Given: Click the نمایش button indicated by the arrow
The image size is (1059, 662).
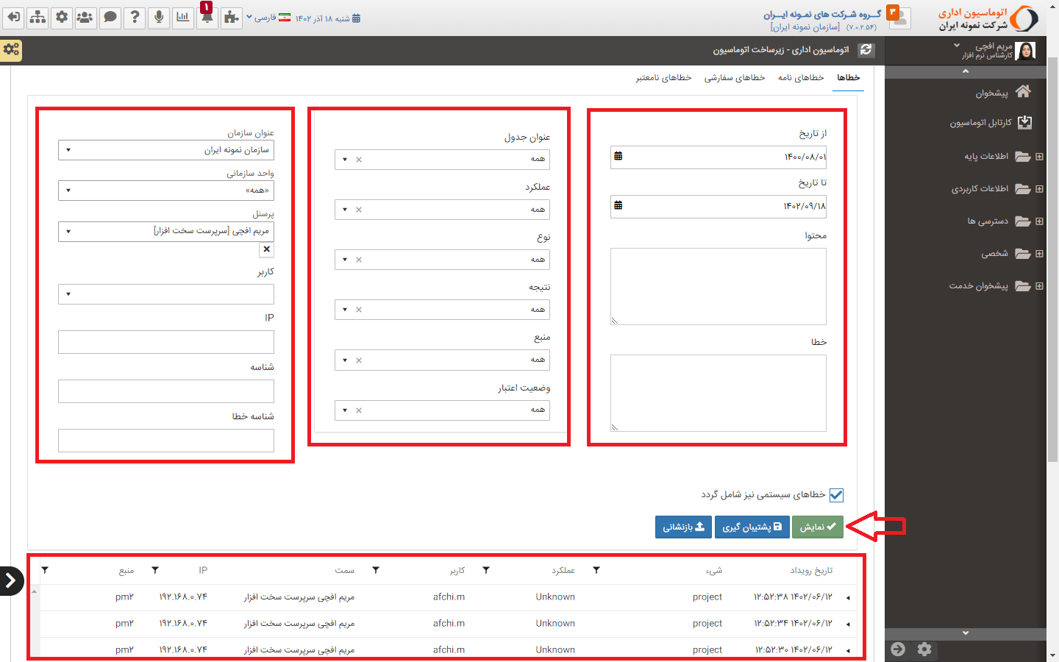Looking at the screenshot, I should click(x=818, y=527).
